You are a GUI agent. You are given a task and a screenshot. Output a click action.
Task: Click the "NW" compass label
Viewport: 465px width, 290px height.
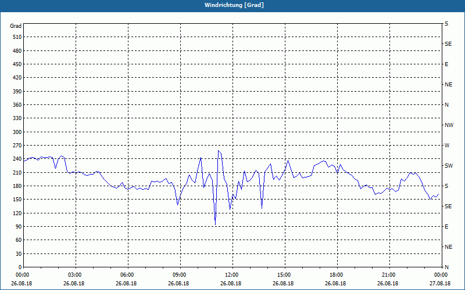click(449, 125)
